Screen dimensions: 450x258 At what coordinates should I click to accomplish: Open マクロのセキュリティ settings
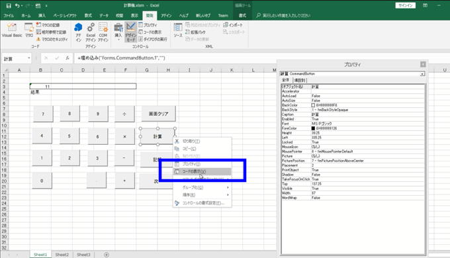52,39
